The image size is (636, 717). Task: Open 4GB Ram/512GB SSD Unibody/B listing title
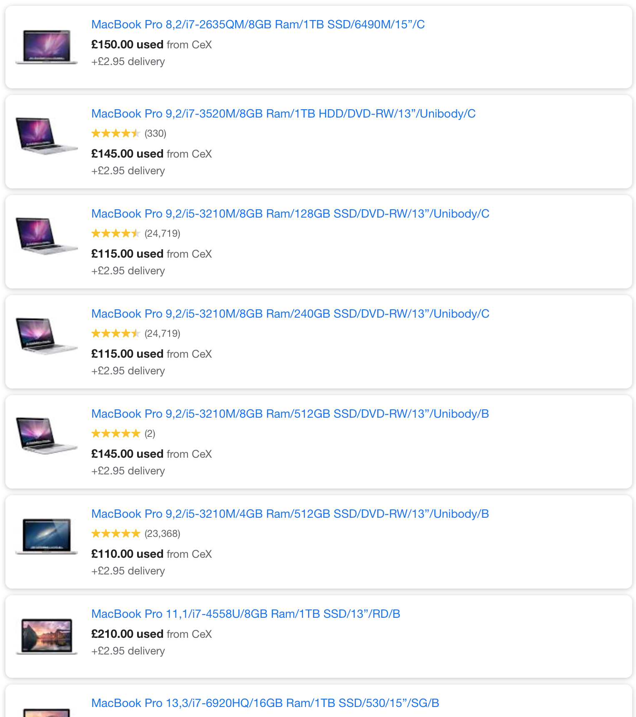point(290,514)
